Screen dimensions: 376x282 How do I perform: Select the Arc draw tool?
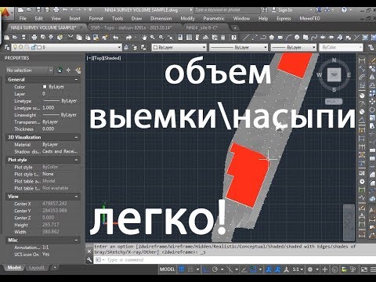point(288,38)
